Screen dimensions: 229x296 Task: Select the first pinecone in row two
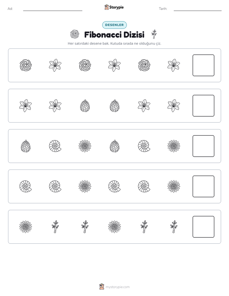pyautogui.click(x=85, y=106)
